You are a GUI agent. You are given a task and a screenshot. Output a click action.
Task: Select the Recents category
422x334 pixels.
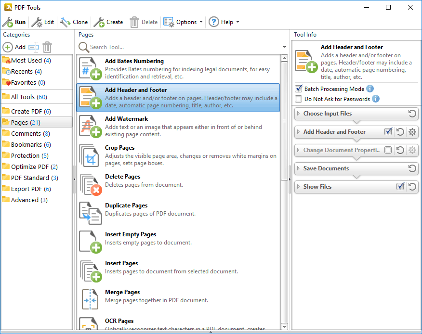click(37, 72)
